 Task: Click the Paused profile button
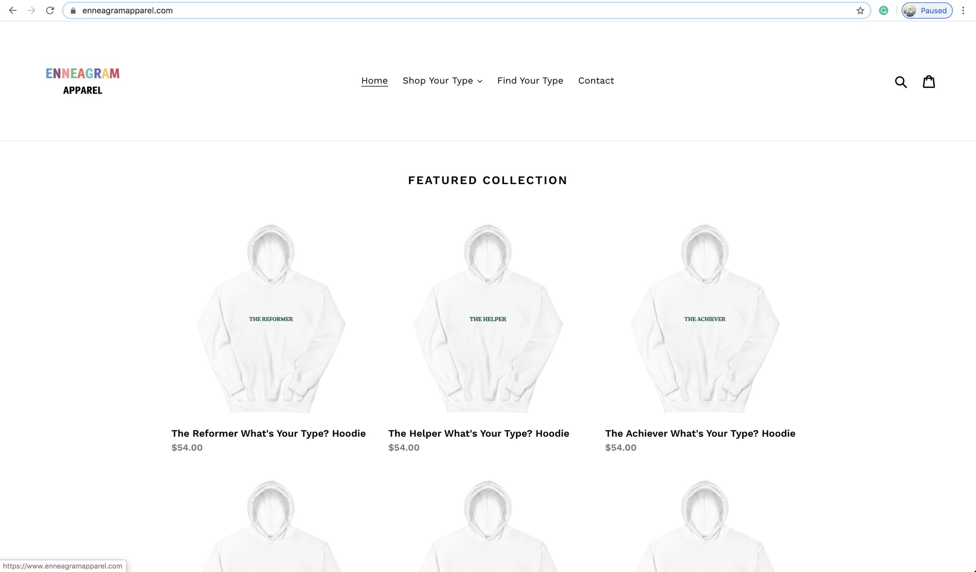(927, 11)
